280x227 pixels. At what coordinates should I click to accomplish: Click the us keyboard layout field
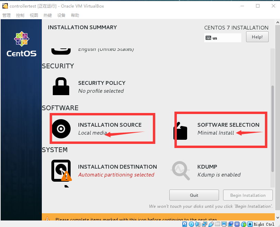223,38
